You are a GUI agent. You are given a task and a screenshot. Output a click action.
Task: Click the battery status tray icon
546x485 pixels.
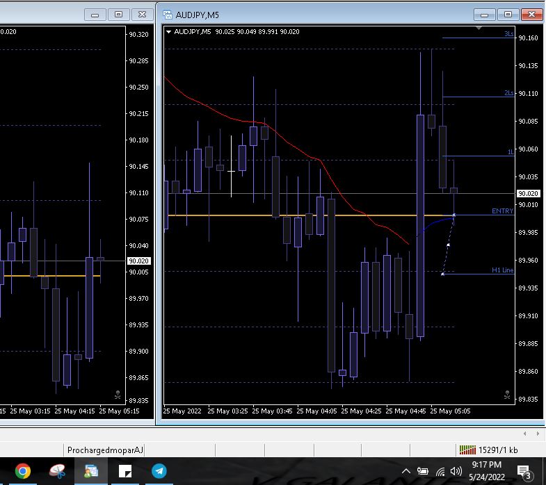point(423,472)
